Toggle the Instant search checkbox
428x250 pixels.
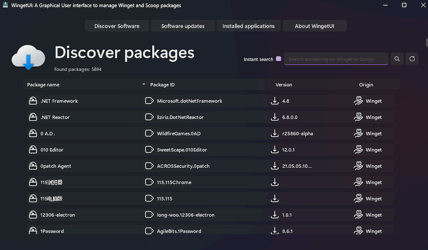click(278, 59)
